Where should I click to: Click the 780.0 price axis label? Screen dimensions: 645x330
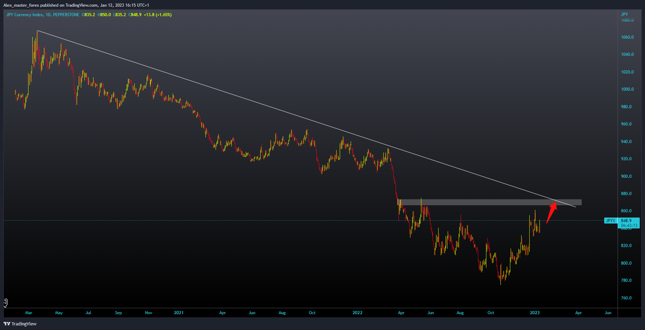pos(626,280)
